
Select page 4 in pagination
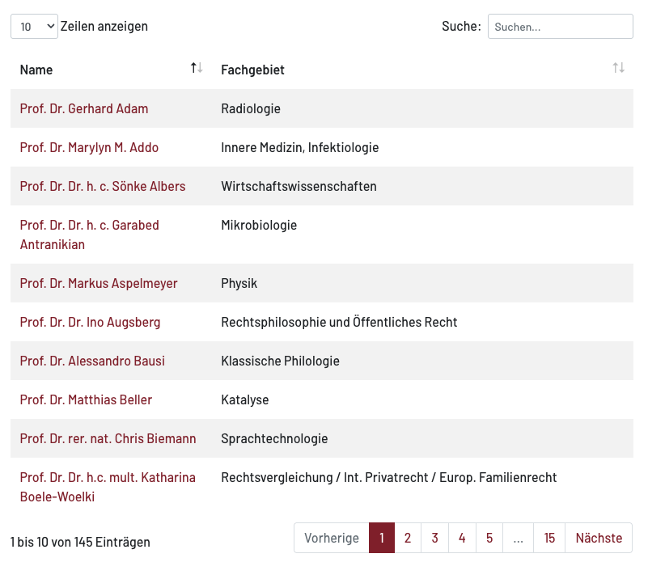click(462, 538)
